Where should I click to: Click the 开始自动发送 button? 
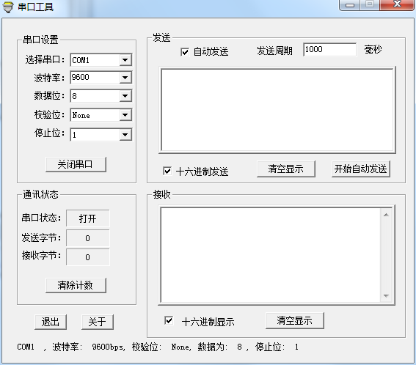[360, 169]
